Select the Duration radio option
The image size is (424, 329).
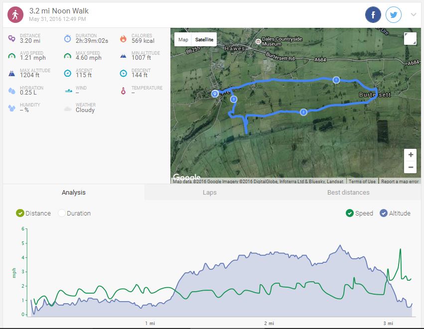(x=62, y=213)
